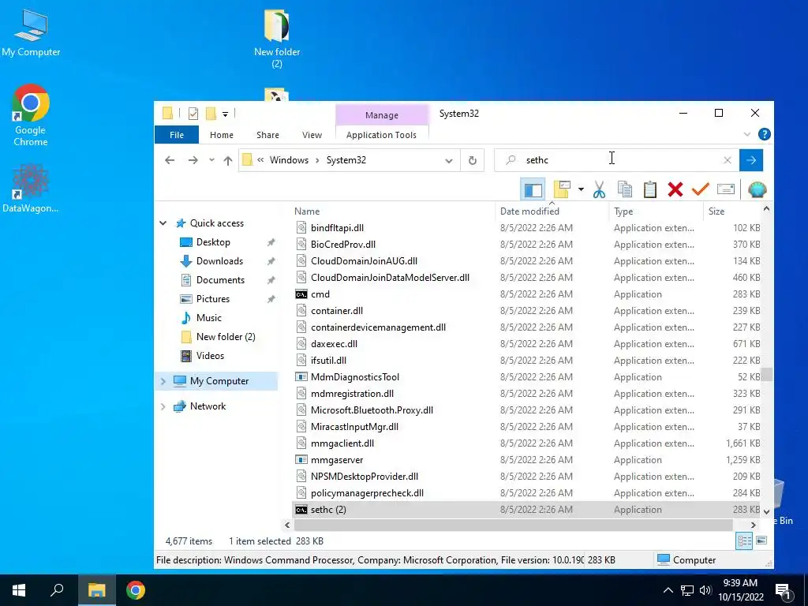Go up one folder level
This screenshot has height=606, width=808.
point(228,160)
